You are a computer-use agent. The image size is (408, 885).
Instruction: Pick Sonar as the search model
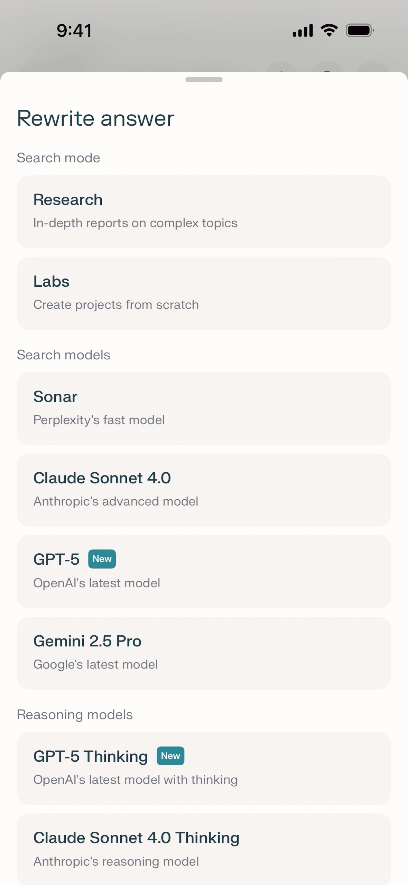[x=204, y=409]
